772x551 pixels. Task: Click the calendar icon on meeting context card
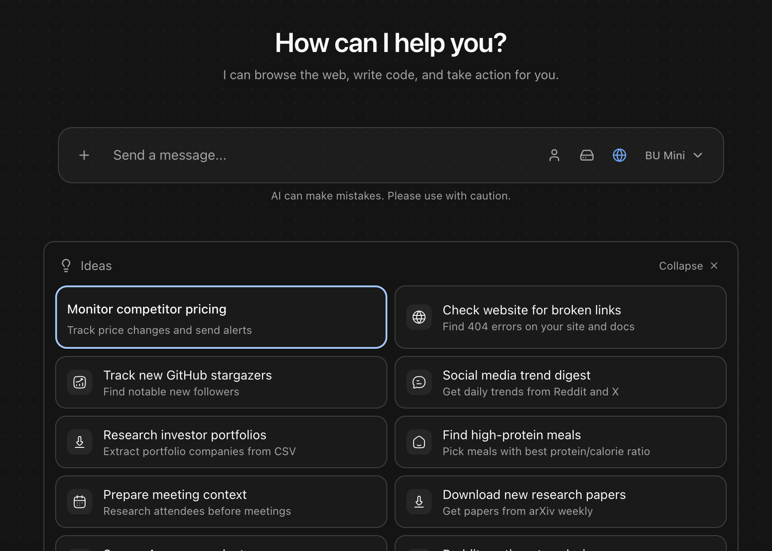pos(79,502)
